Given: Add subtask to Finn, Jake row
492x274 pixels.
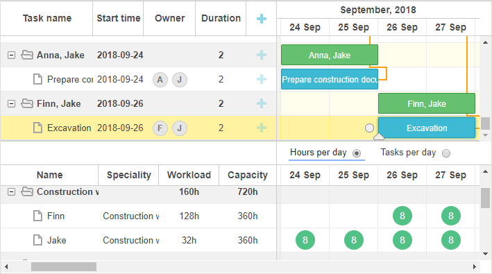Looking at the screenshot, I should pos(262,103).
